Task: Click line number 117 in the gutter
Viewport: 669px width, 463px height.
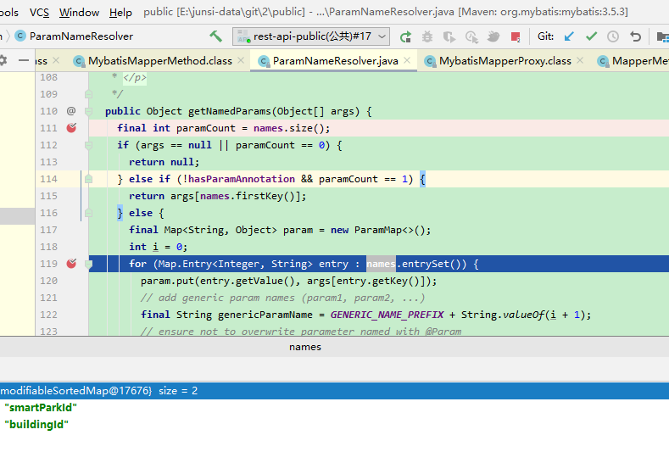Action: (x=48, y=230)
